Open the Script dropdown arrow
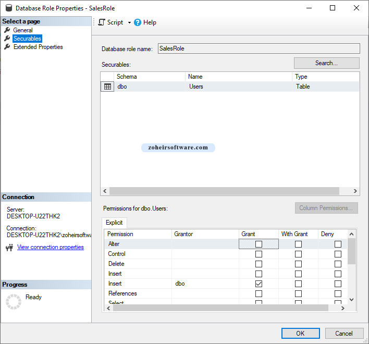This screenshot has width=369, height=344. tap(129, 22)
